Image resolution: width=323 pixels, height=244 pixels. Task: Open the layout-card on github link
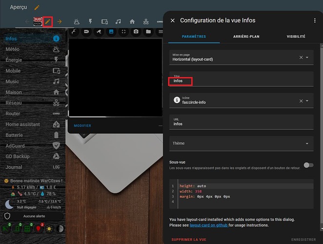tap(209, 225)
